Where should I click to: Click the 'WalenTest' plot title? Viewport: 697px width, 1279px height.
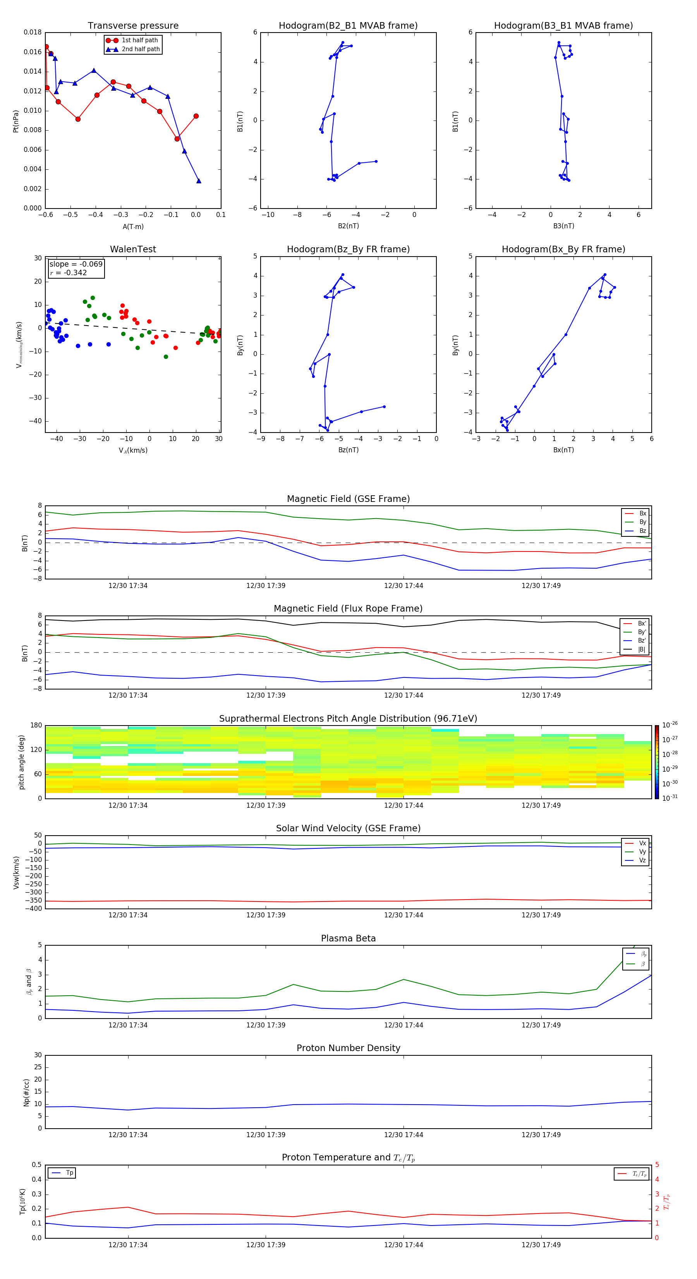(x=133, y=249)
